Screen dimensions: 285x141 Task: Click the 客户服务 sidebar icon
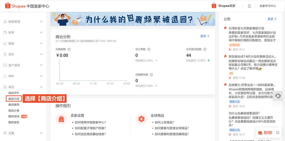5,65
